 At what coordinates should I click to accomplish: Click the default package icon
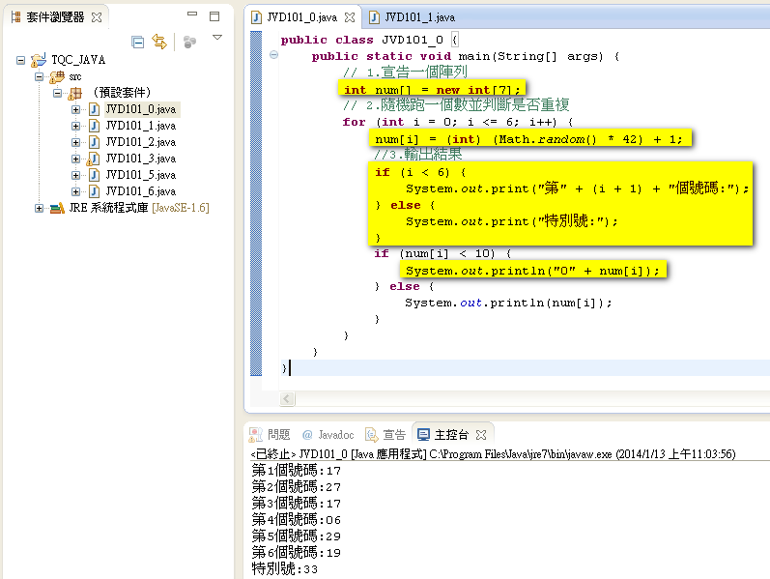(75, 93)
